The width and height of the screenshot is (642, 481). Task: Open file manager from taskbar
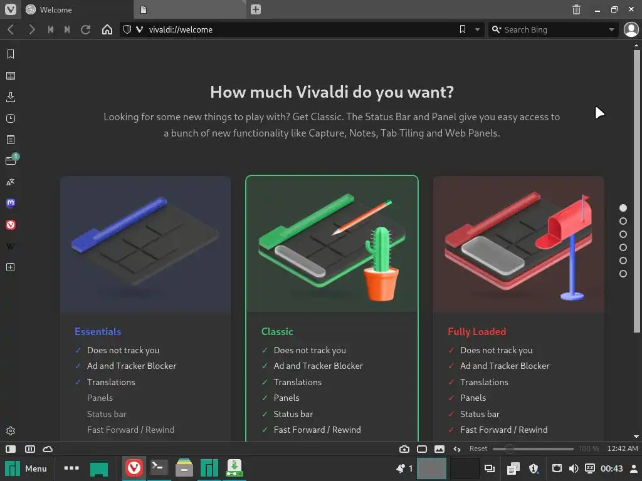184,468
